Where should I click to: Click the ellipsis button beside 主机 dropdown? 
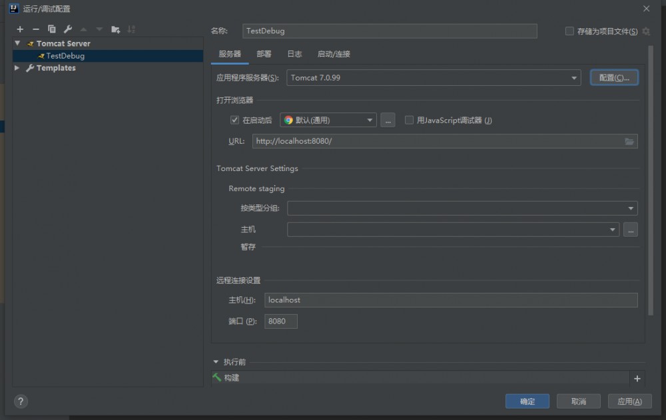[631, 230]
